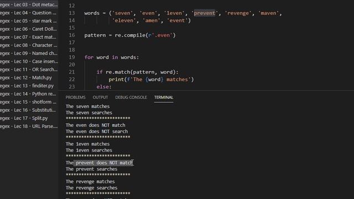Open file Lec 14 - Python re...
Image resolution: width=354 pixels, height=199 pixels.
[29, 94]
